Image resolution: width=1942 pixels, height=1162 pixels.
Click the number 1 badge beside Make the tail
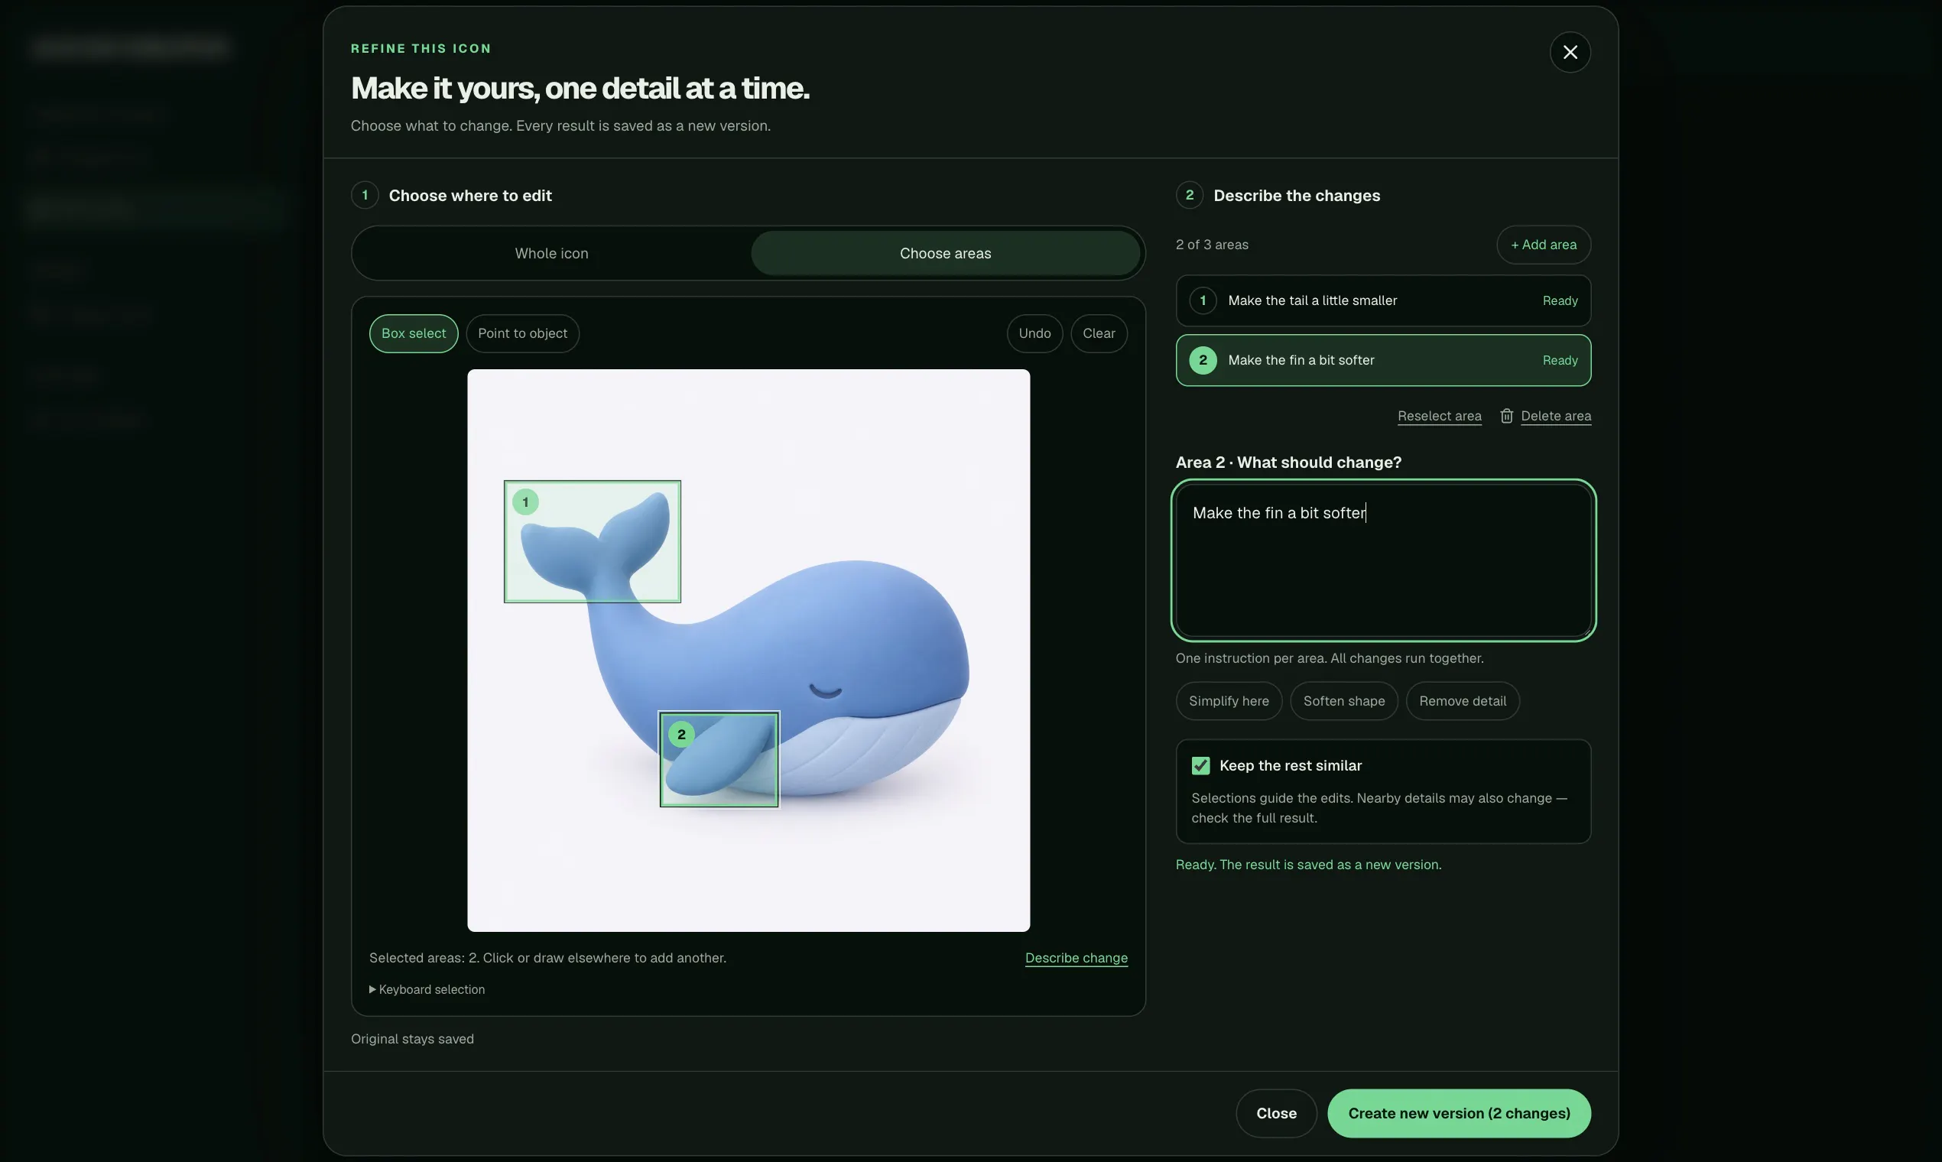(1203, 300)
